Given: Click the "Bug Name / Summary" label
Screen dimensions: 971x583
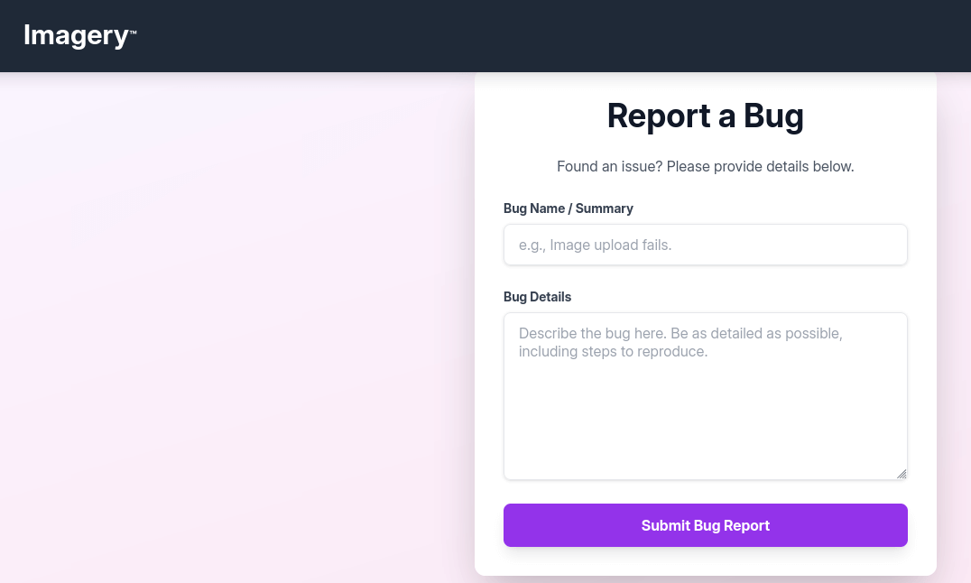Looking at the screenshot, I should click(568, 208).
